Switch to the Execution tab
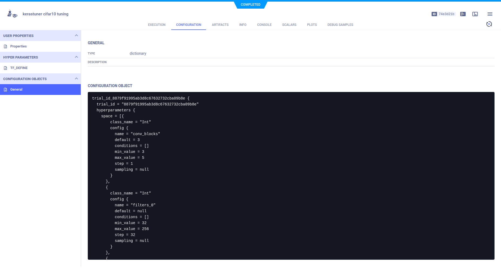This screenshot has width=501, height=274. (x=157, y=25)
